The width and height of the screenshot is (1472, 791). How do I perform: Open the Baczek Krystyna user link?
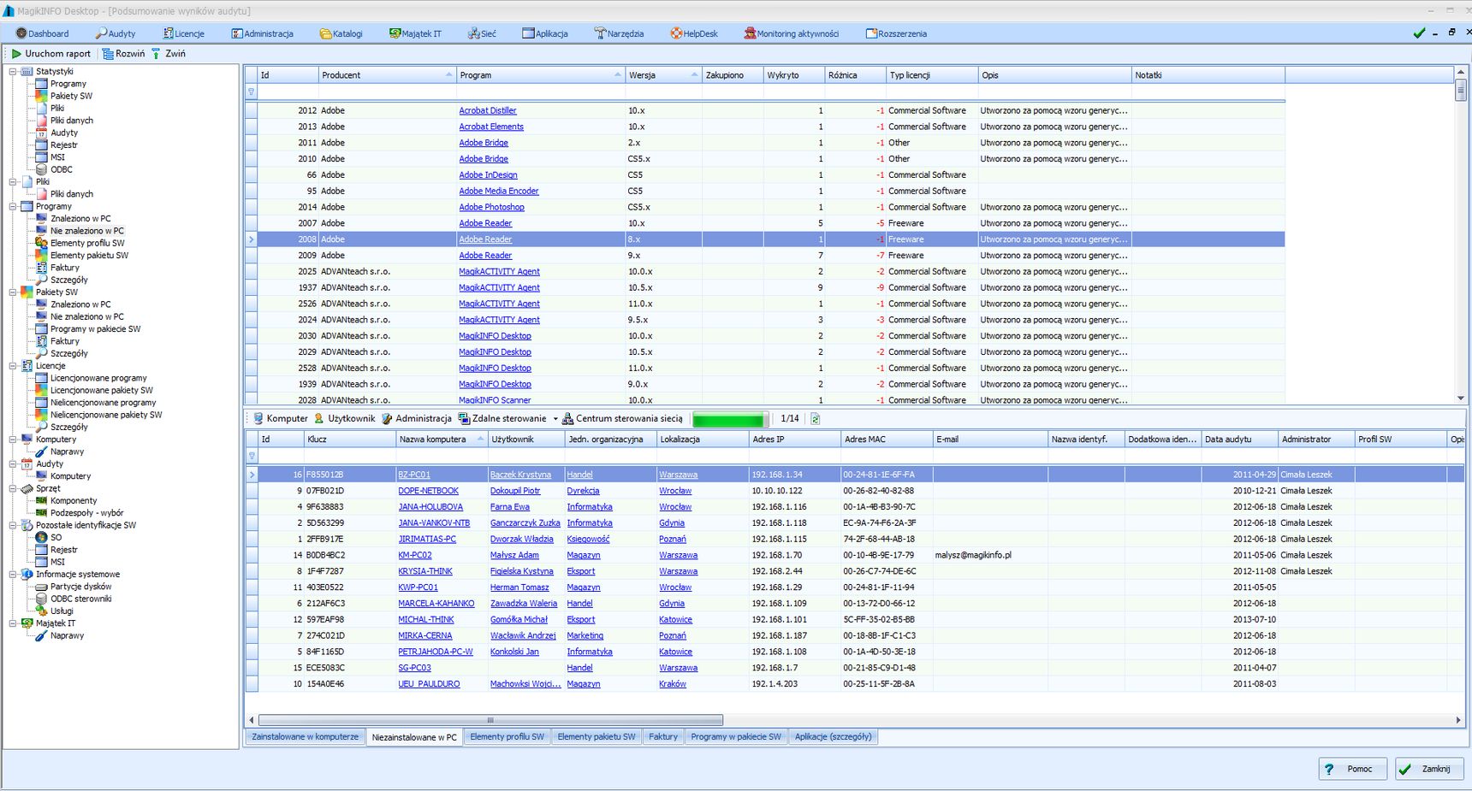pos(520,475)
